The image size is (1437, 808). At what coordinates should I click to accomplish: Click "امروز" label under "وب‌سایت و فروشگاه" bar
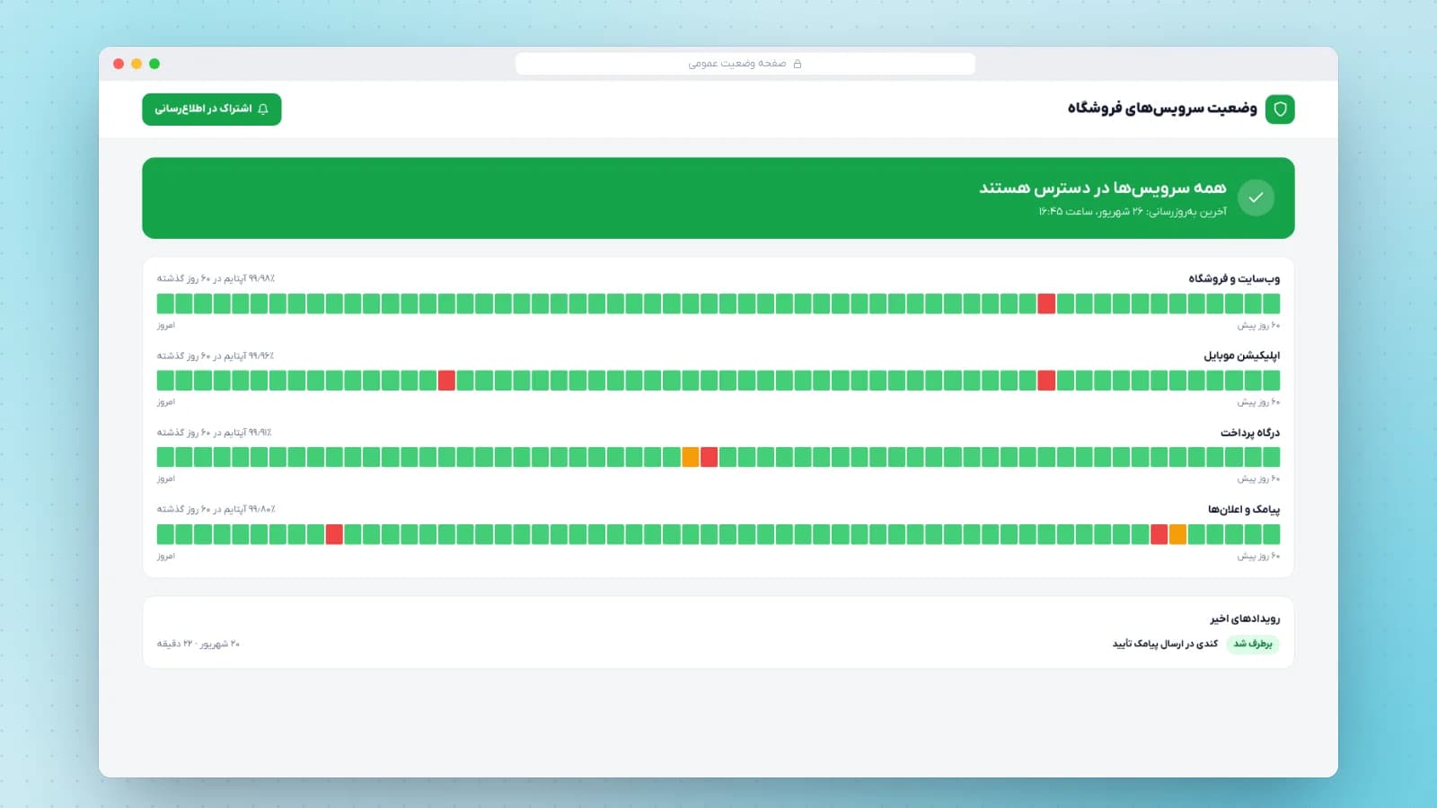pos(166,325)
